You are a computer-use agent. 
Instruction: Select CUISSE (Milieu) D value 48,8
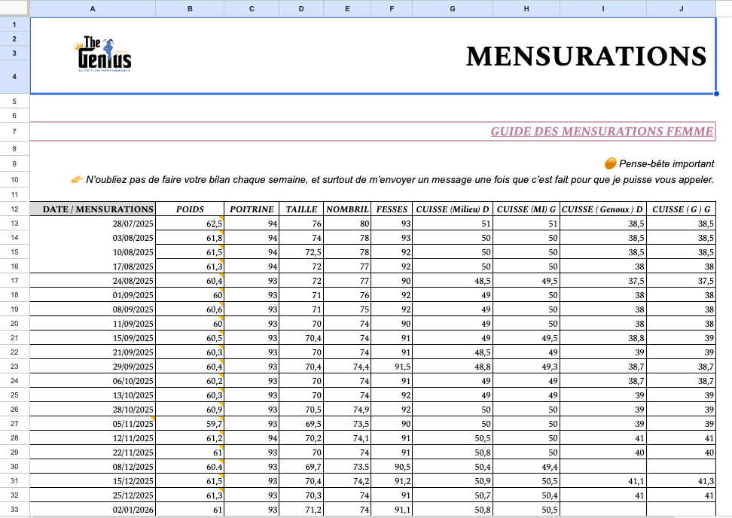coord(453,367)
